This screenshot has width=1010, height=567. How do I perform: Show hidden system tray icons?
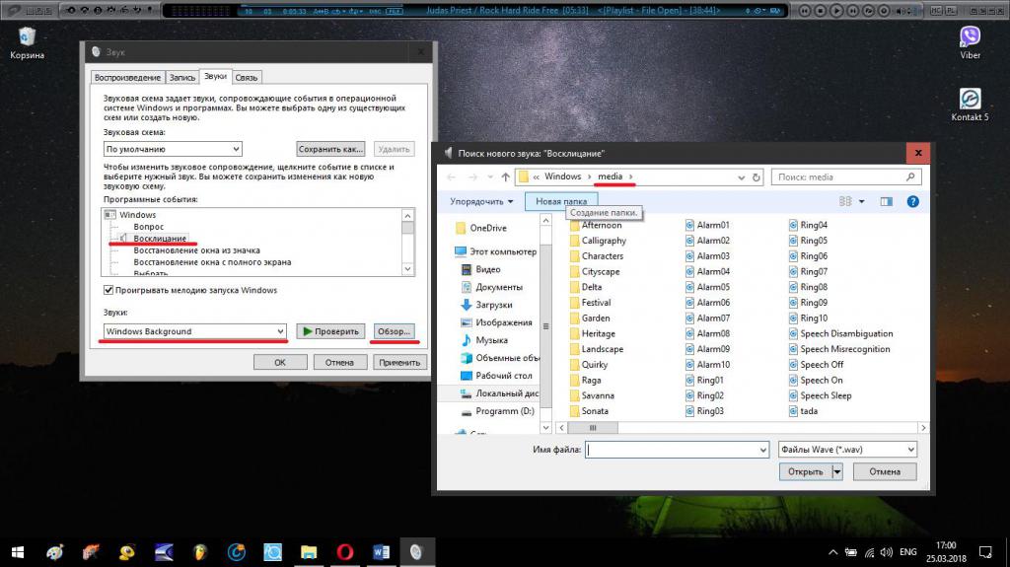coord(832,552)
